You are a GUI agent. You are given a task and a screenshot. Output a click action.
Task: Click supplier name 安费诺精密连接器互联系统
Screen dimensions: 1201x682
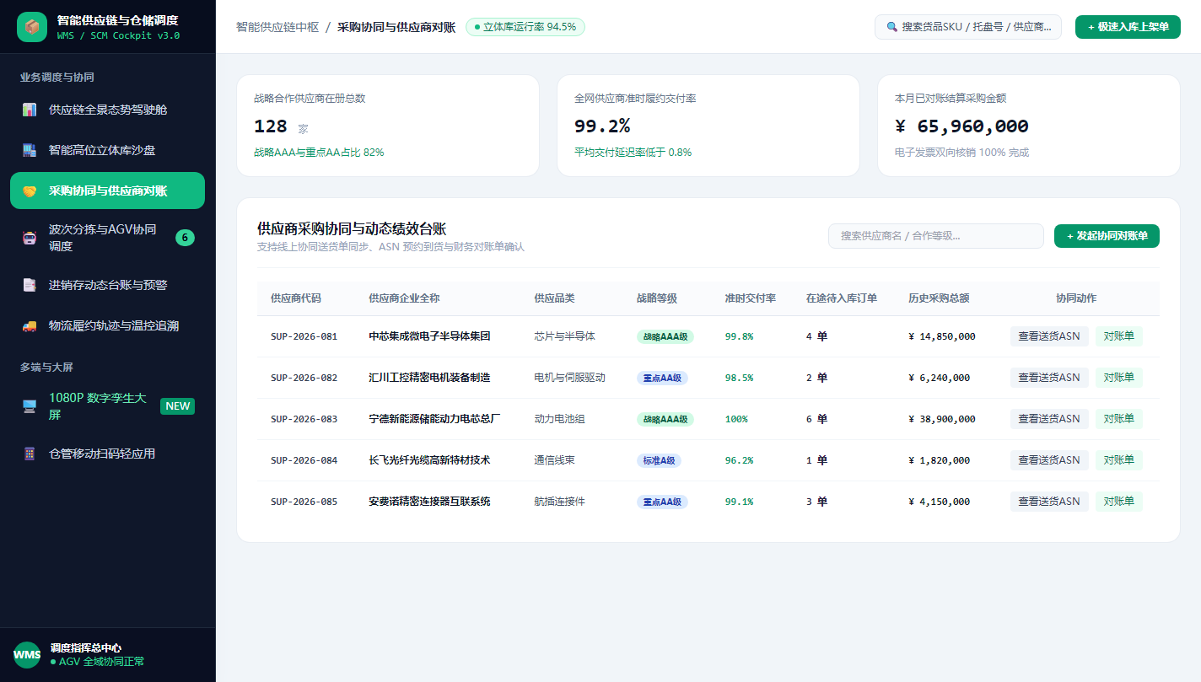tap(429, 502)
